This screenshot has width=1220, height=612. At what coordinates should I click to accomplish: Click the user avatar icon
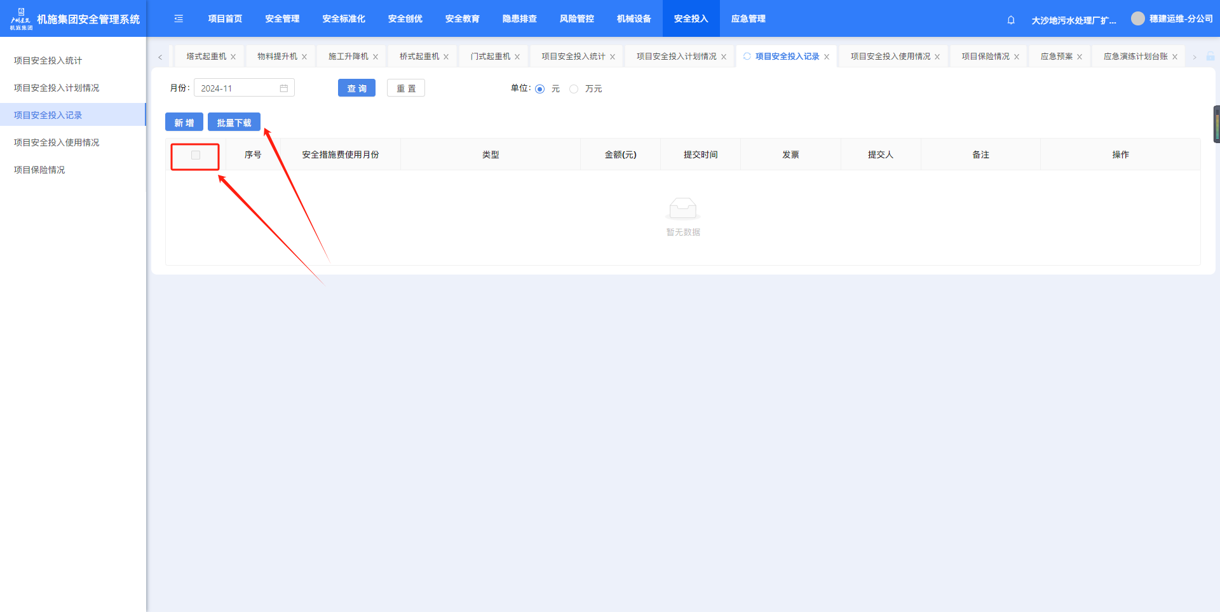[x=1137, y=18]
